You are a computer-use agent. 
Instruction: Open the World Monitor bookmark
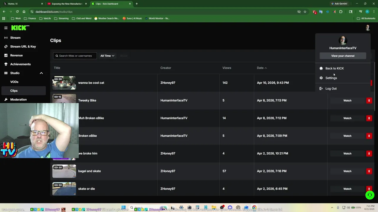click(x=157, y=18)
